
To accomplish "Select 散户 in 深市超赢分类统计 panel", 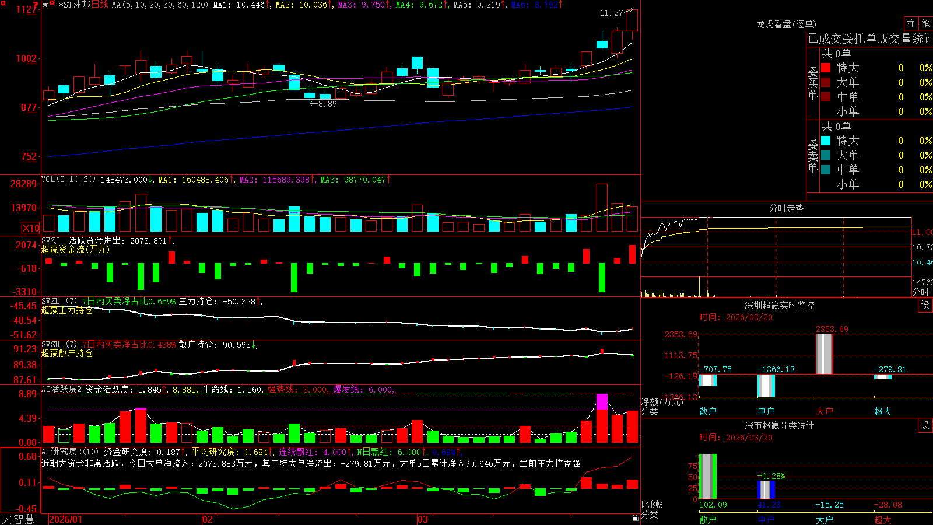I will pos(708,520).
